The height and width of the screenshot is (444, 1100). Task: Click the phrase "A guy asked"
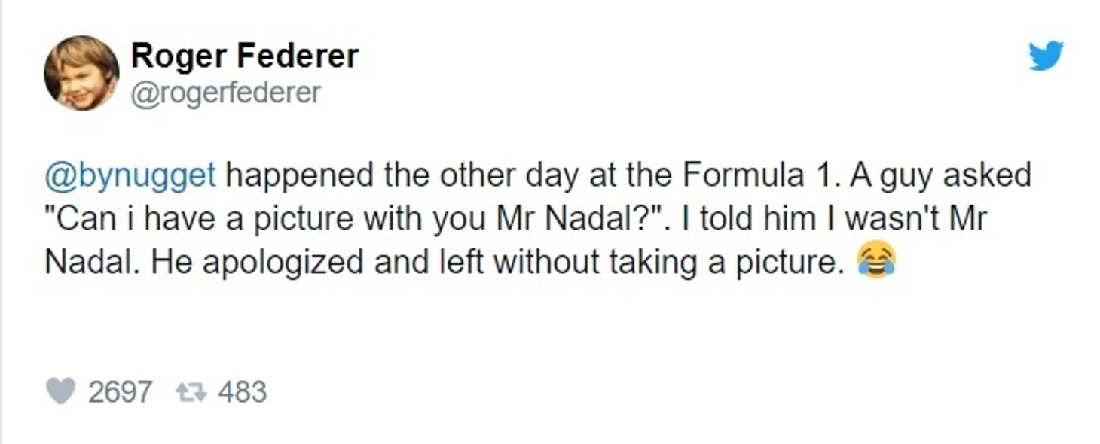click(940, 175)
